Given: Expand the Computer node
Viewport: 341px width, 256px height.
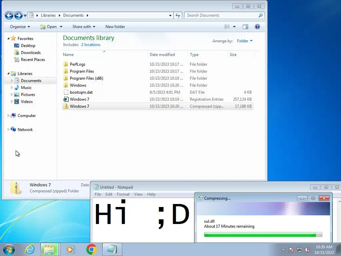Looking at the screenshot, I should click(x=8, y=116).
